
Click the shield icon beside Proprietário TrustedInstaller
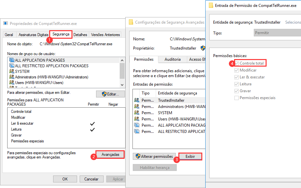(x=203, y=48)
